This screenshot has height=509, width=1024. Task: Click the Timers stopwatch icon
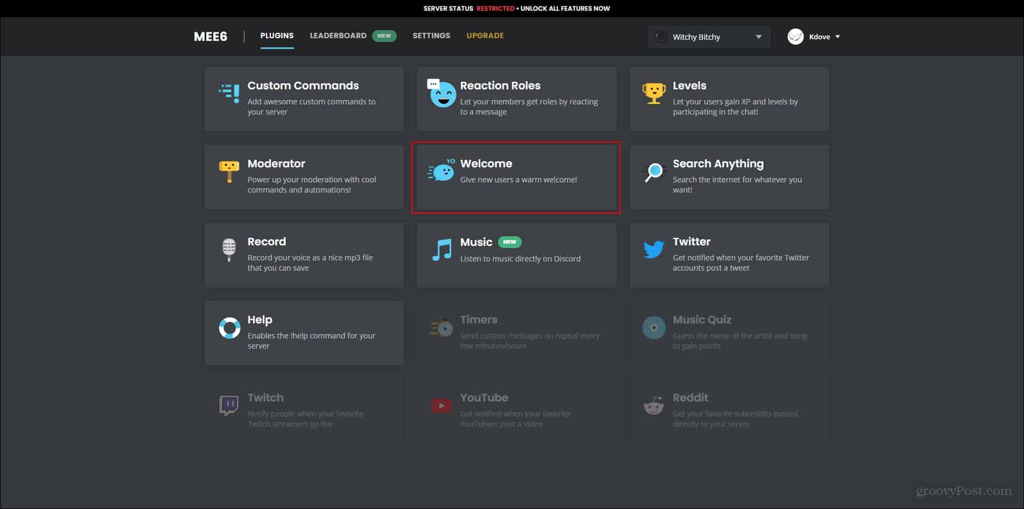coord(441,327)
